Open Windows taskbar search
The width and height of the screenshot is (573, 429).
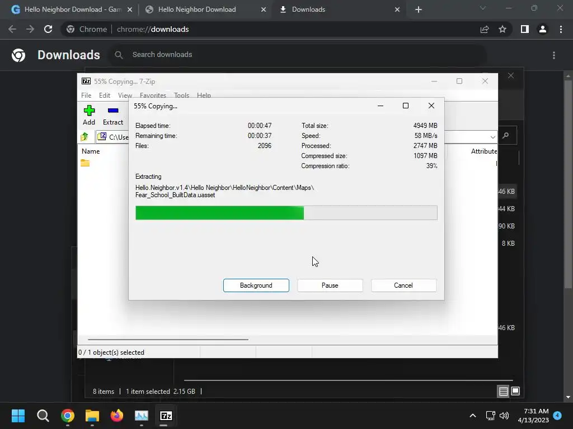tap(43, 416)
